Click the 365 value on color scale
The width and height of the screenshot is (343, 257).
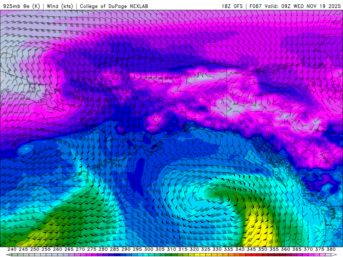click(297, 249)
